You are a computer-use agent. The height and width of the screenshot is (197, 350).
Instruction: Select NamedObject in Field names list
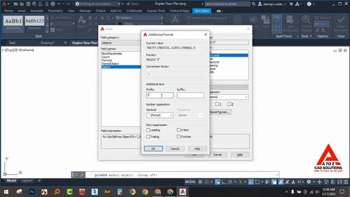[110, 63]
